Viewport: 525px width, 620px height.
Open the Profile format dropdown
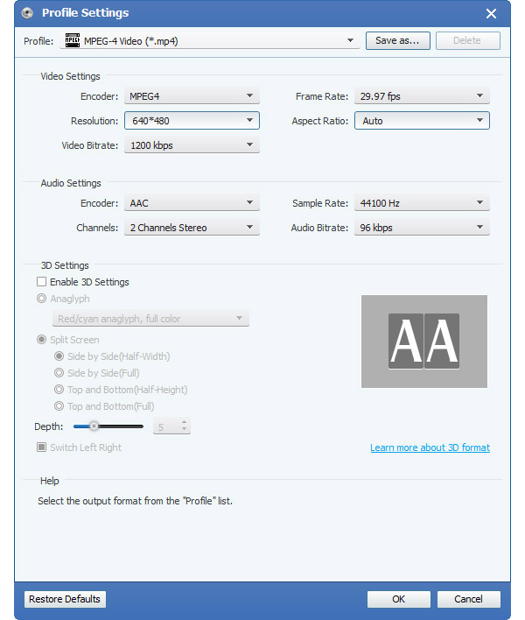[210, 41]
